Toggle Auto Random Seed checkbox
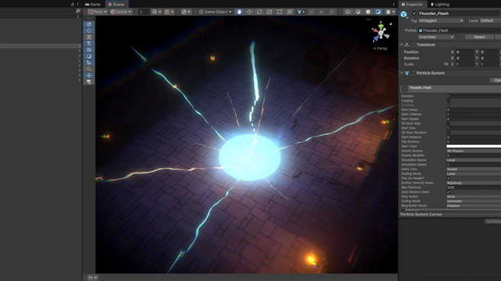Image resolution: width=501 pixels, height=281 pixels. [449, 192]
